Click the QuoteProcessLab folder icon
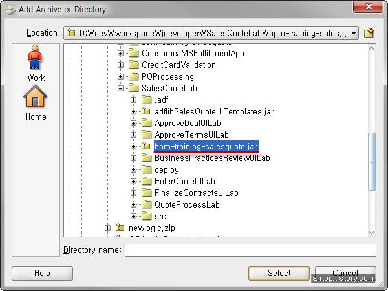The width and height of the screenshot is (388, 291). tap(147, 204)
